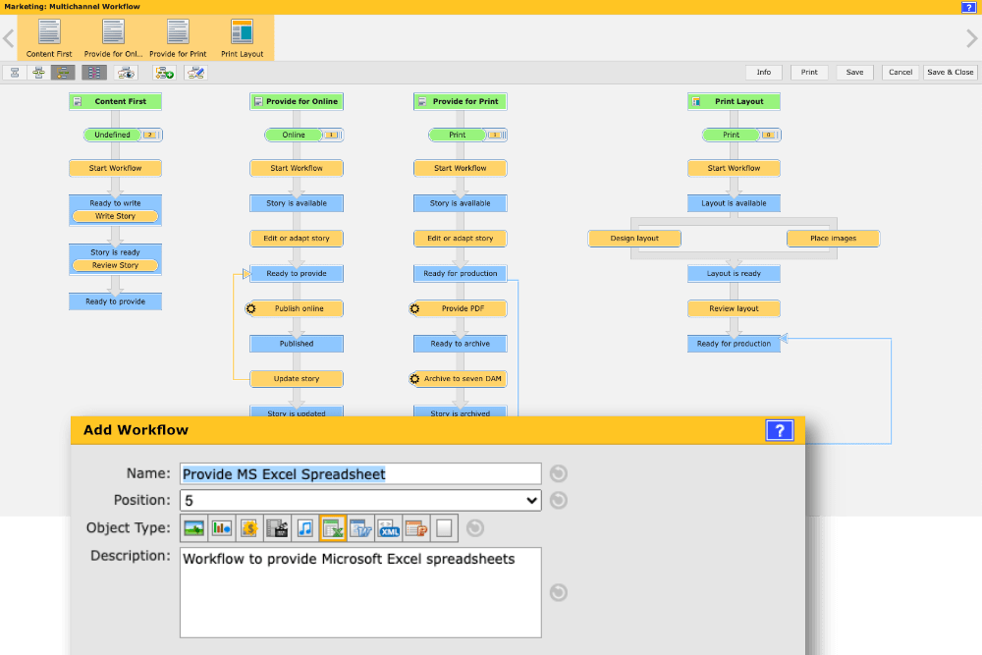Open the Content First workflow tab
The height and width of the screenshot is (655, 982).
48,37
